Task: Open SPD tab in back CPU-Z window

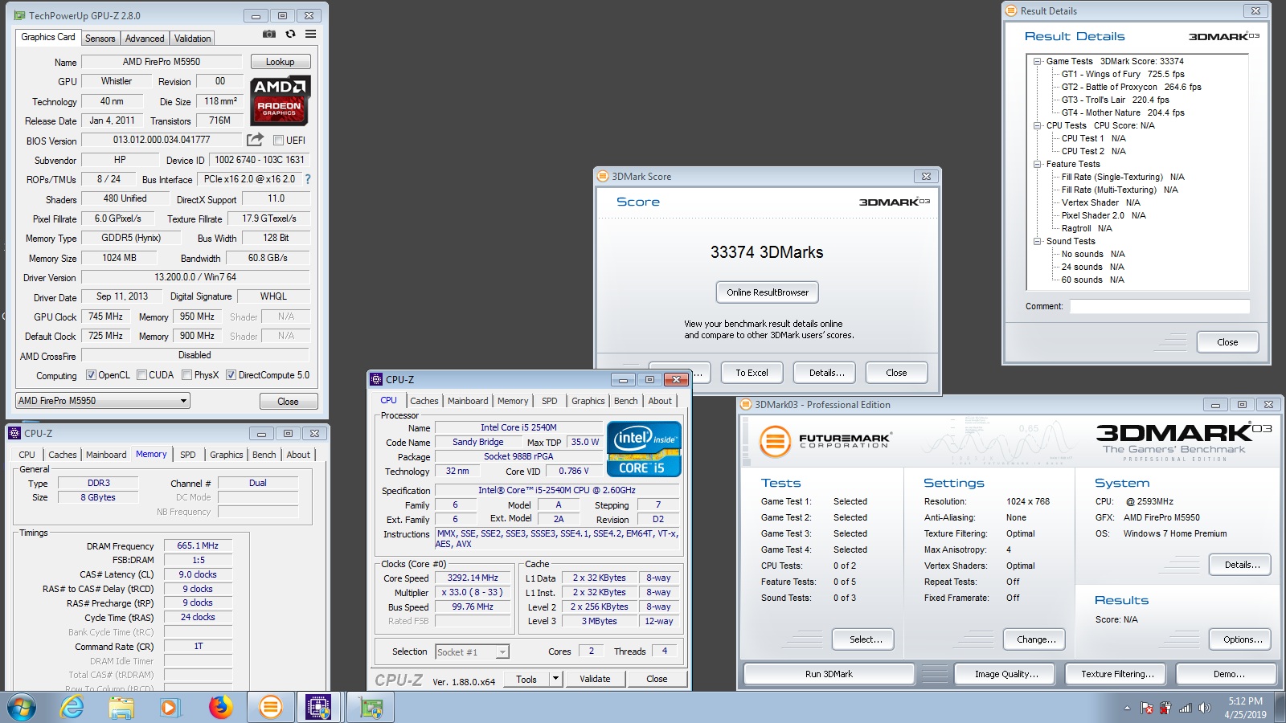Action: pyautogui.click(x=188, y=455)
